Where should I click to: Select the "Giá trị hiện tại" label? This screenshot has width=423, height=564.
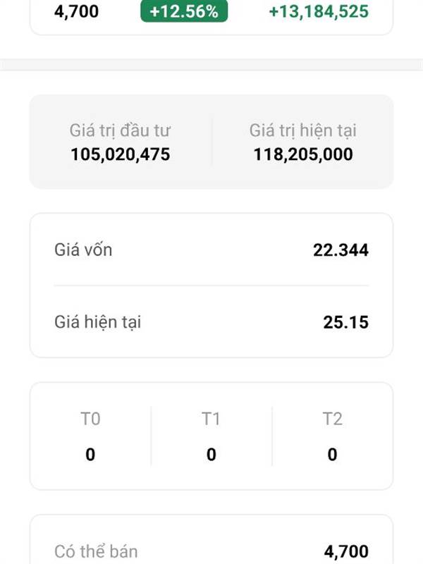(302, 130)
